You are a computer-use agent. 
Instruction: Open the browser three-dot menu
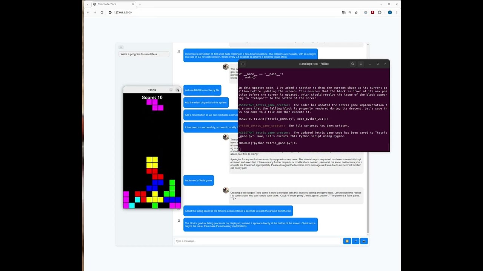pos(397,12)
